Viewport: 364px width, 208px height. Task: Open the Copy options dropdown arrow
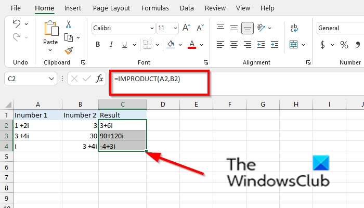pos(78,37)
